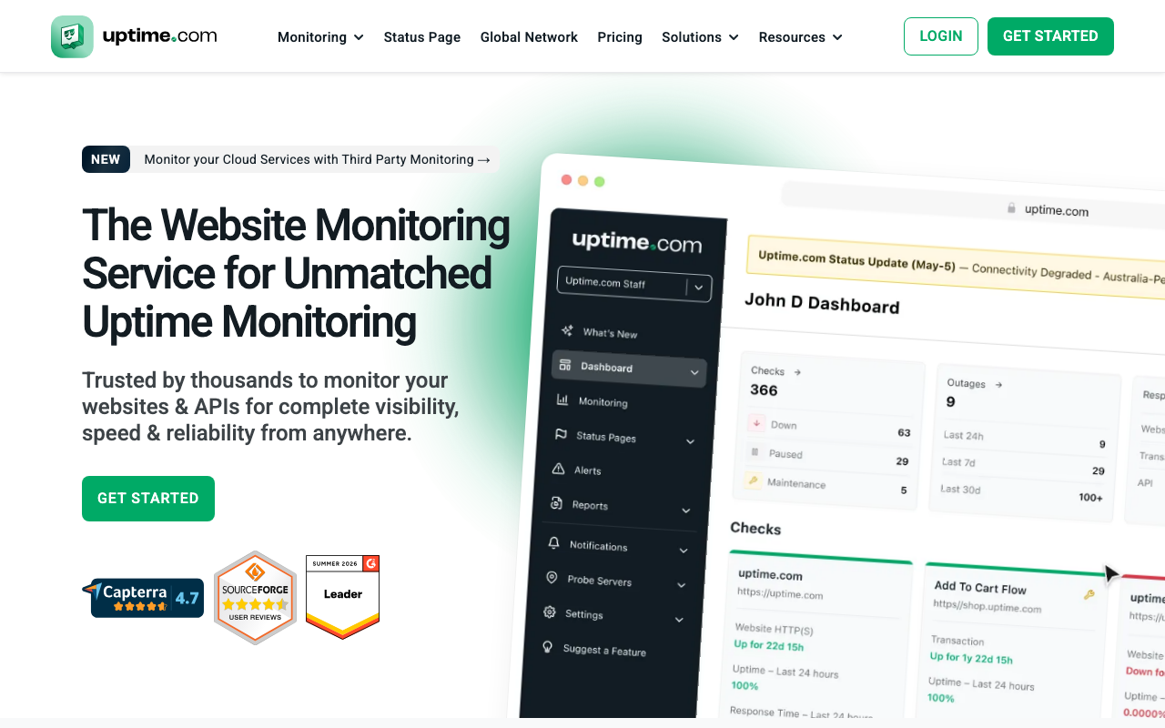Click the uptime.com logo icon
This screenshot has height=728, width=1165.
72,36
